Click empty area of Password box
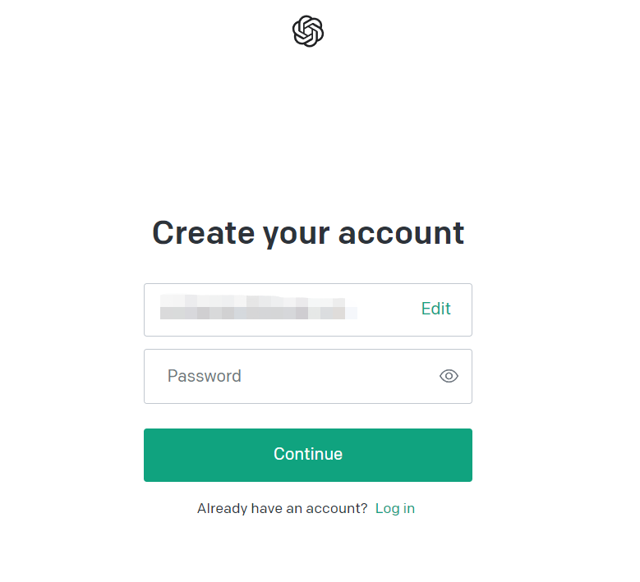Screen dimensions: 640x582 338,376
